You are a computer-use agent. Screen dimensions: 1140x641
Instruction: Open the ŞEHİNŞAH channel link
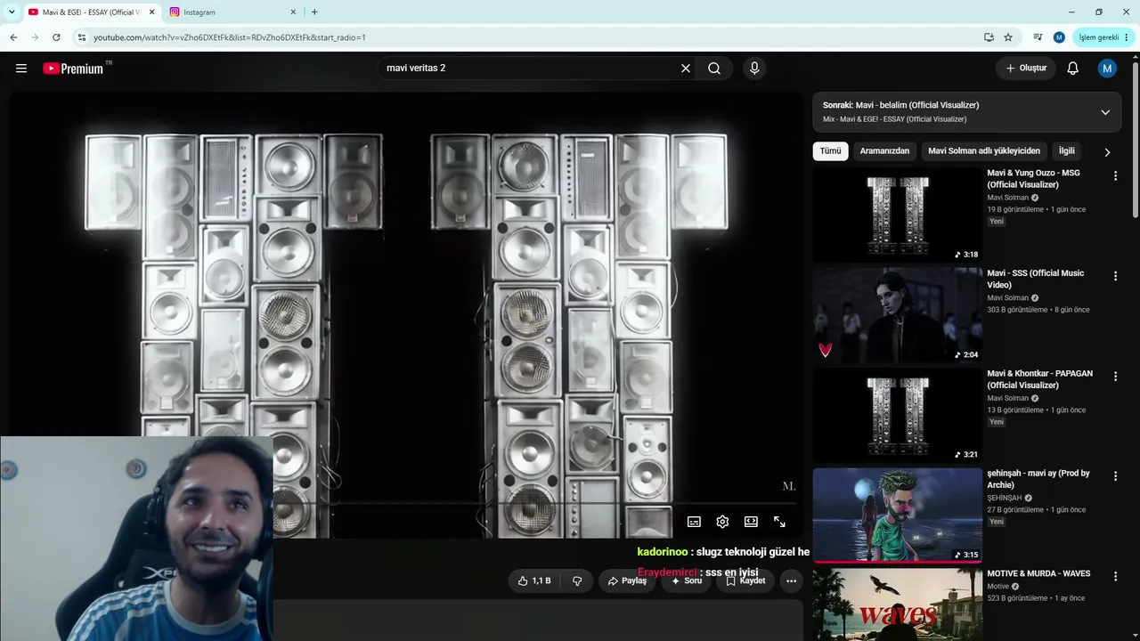click(1004, 499)
